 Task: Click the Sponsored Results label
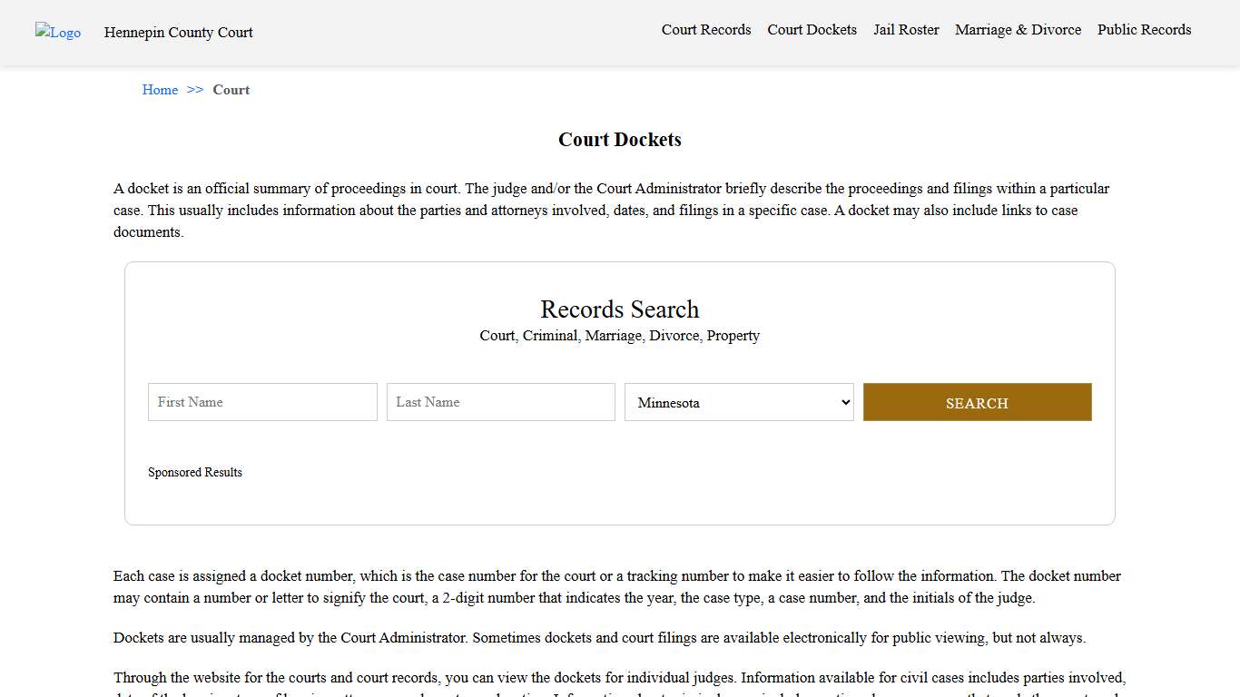tap(195, 472)
